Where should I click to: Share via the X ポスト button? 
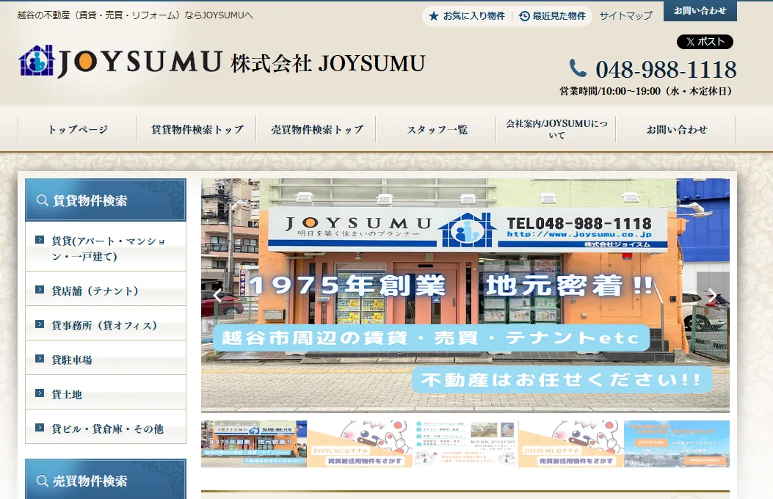coord(705,42)
